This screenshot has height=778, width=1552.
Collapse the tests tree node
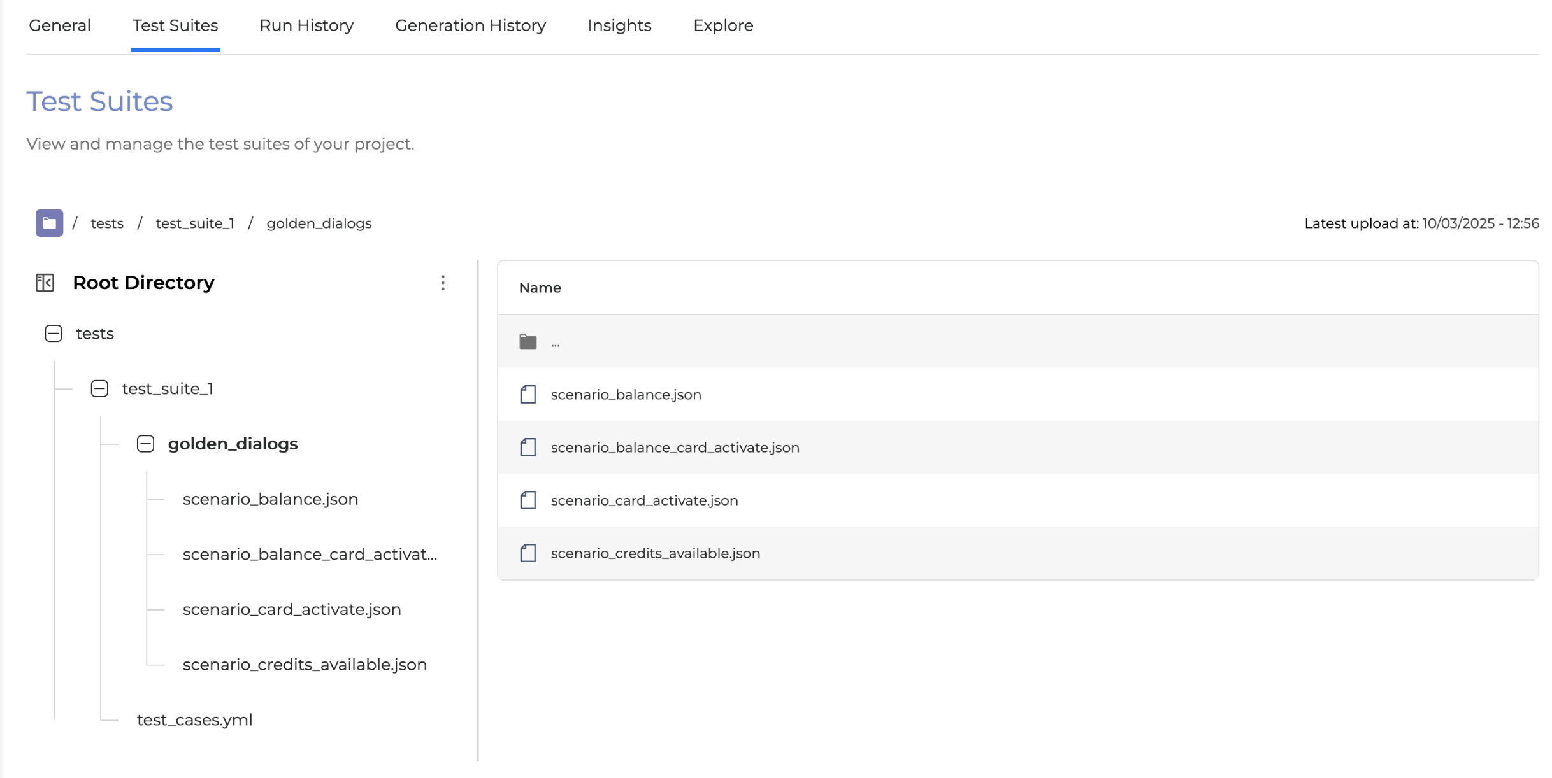click(54, 334)
